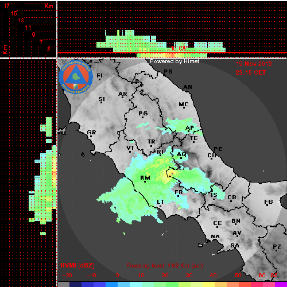
Task: Click the RM city marker on map
Action: click(x=145, y=181)
